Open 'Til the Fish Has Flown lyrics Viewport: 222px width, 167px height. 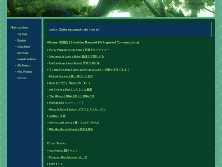point(89,70)
